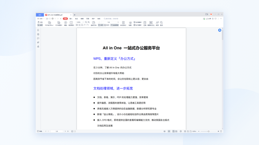Image resolution: width=259 pixels, height=145 pixels.
Task: Expand the Word Selection Translate dropdown
Action: pos(142,22)
